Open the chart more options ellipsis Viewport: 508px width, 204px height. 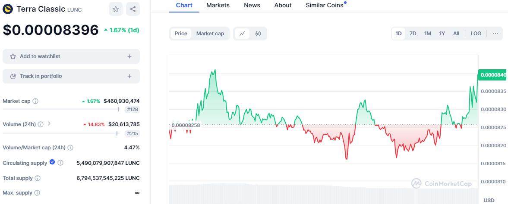pos(495,34)
